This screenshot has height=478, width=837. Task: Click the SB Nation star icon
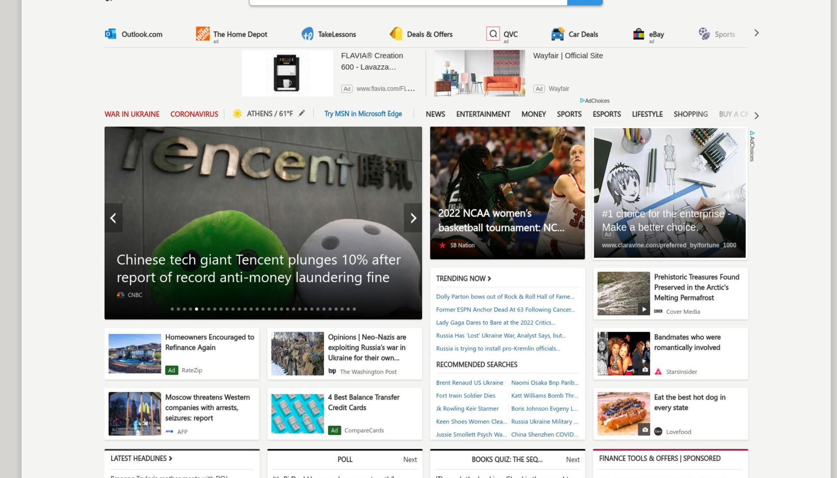coord(442,245)
